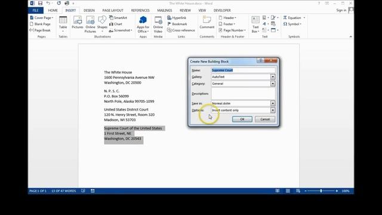Open the Symbol dropdown

292,24
